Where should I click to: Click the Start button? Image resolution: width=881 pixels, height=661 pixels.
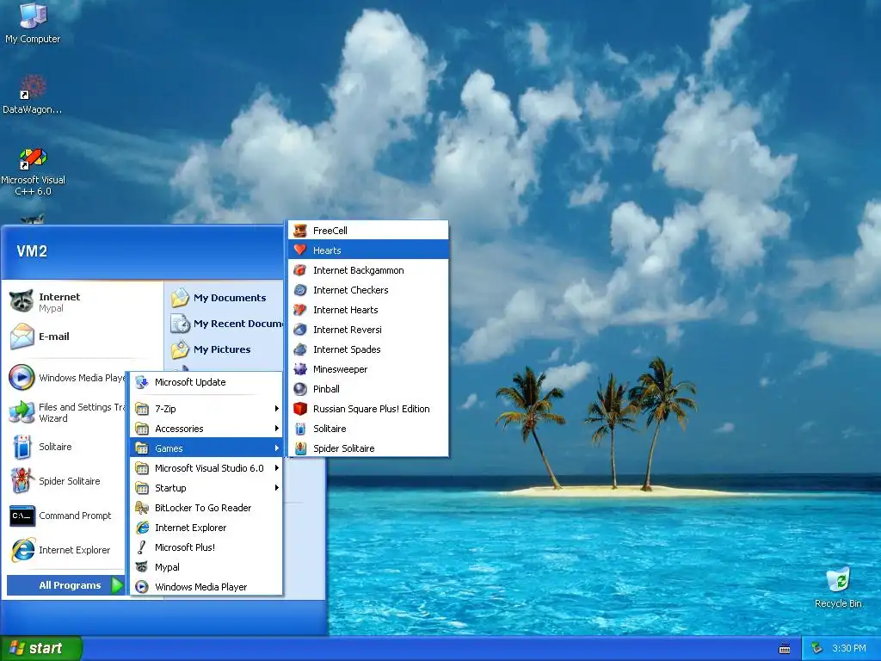pyautogui.click(x=41, y=649)
